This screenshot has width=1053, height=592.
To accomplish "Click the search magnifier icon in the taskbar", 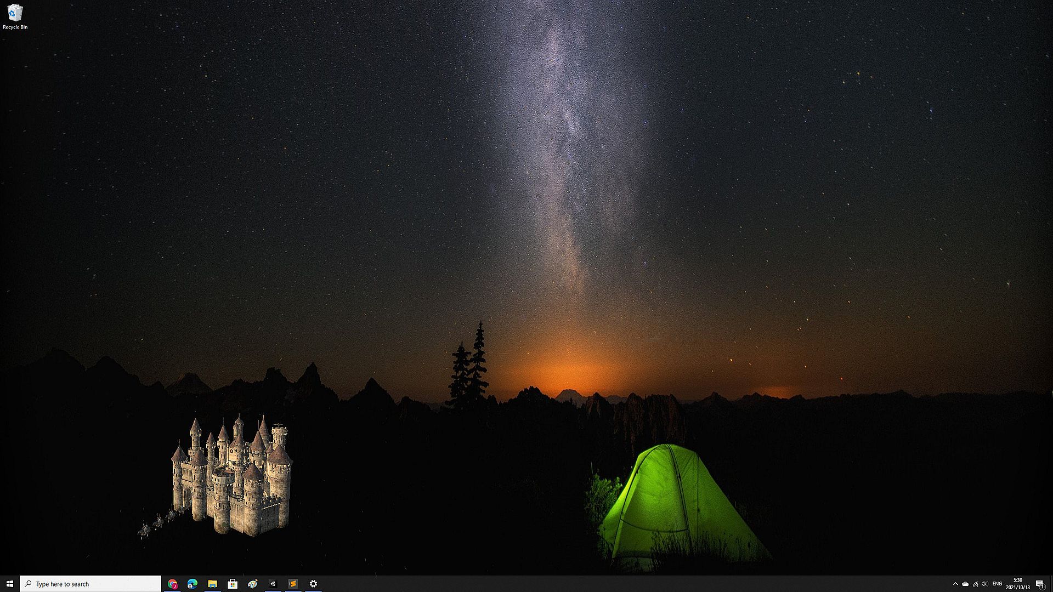I will pyautogui.click(x=29, y=584).
